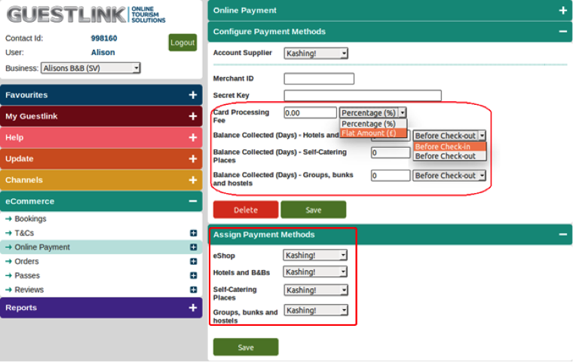
Task: Expand Orders submenu plus box
Action: (x=193, y=262)
